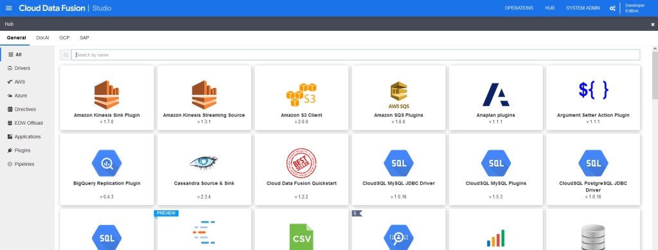Screen dimensions: 658x250
Task: Select the database cylinder icon card
Action: click(x=593, y=229)
